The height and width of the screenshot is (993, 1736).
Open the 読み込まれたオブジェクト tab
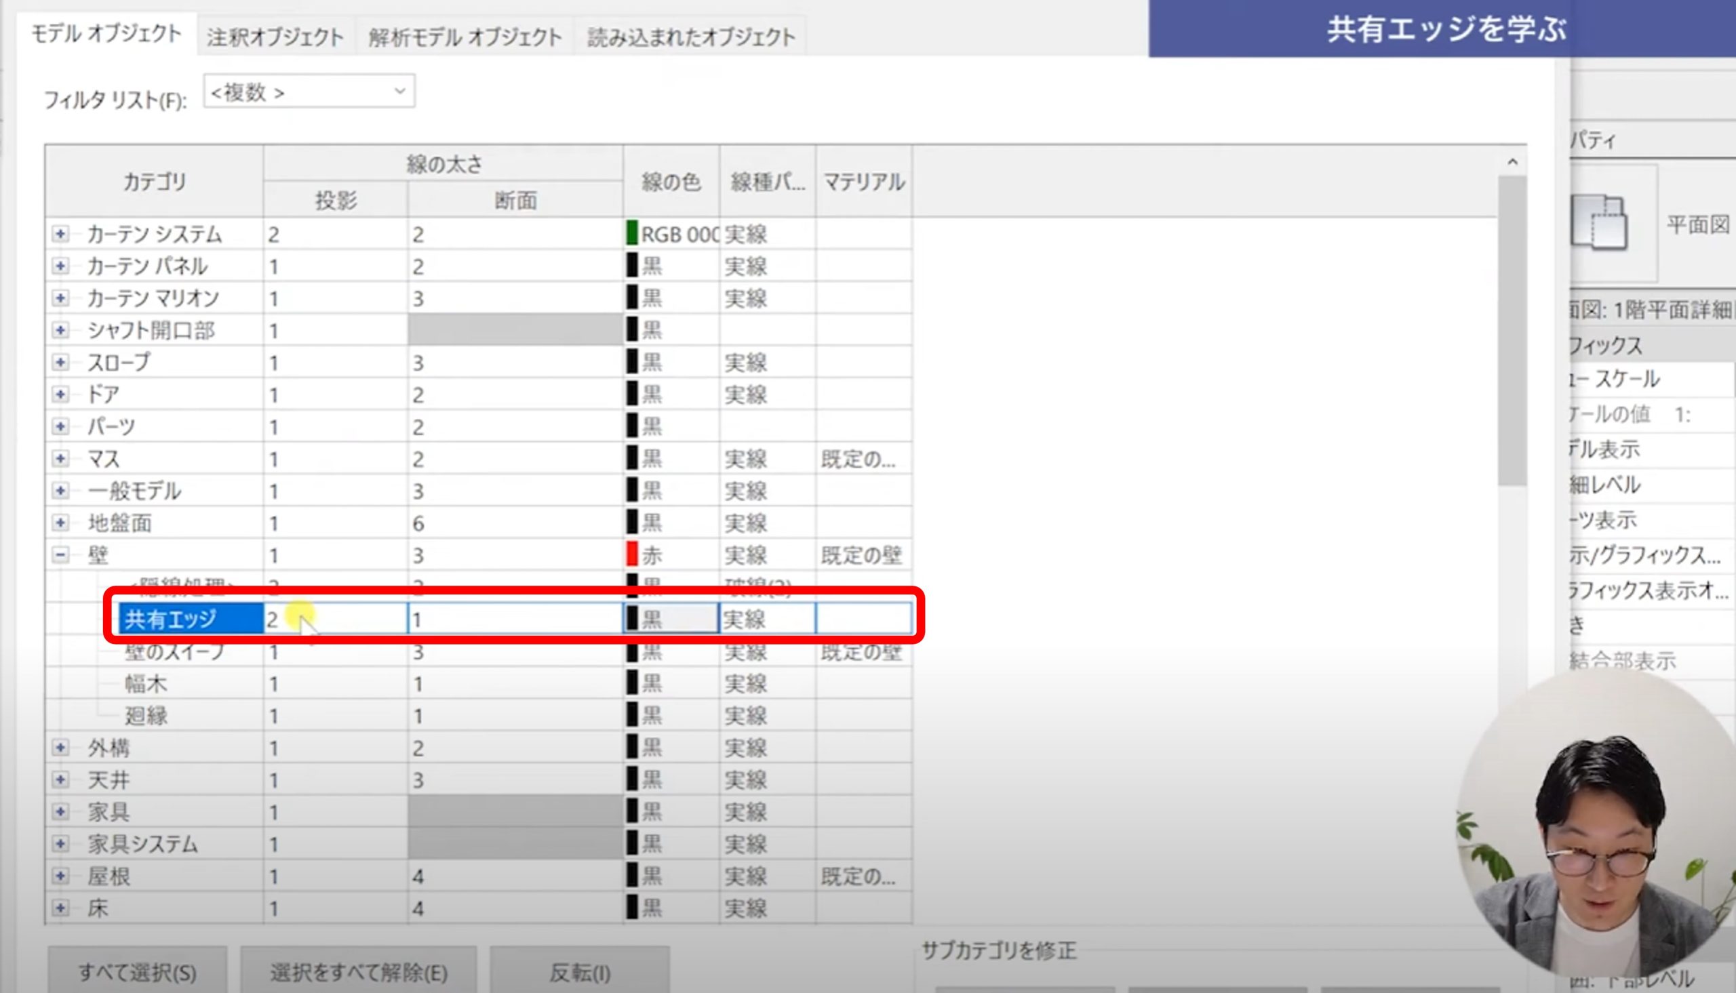[x=690, y=37]
